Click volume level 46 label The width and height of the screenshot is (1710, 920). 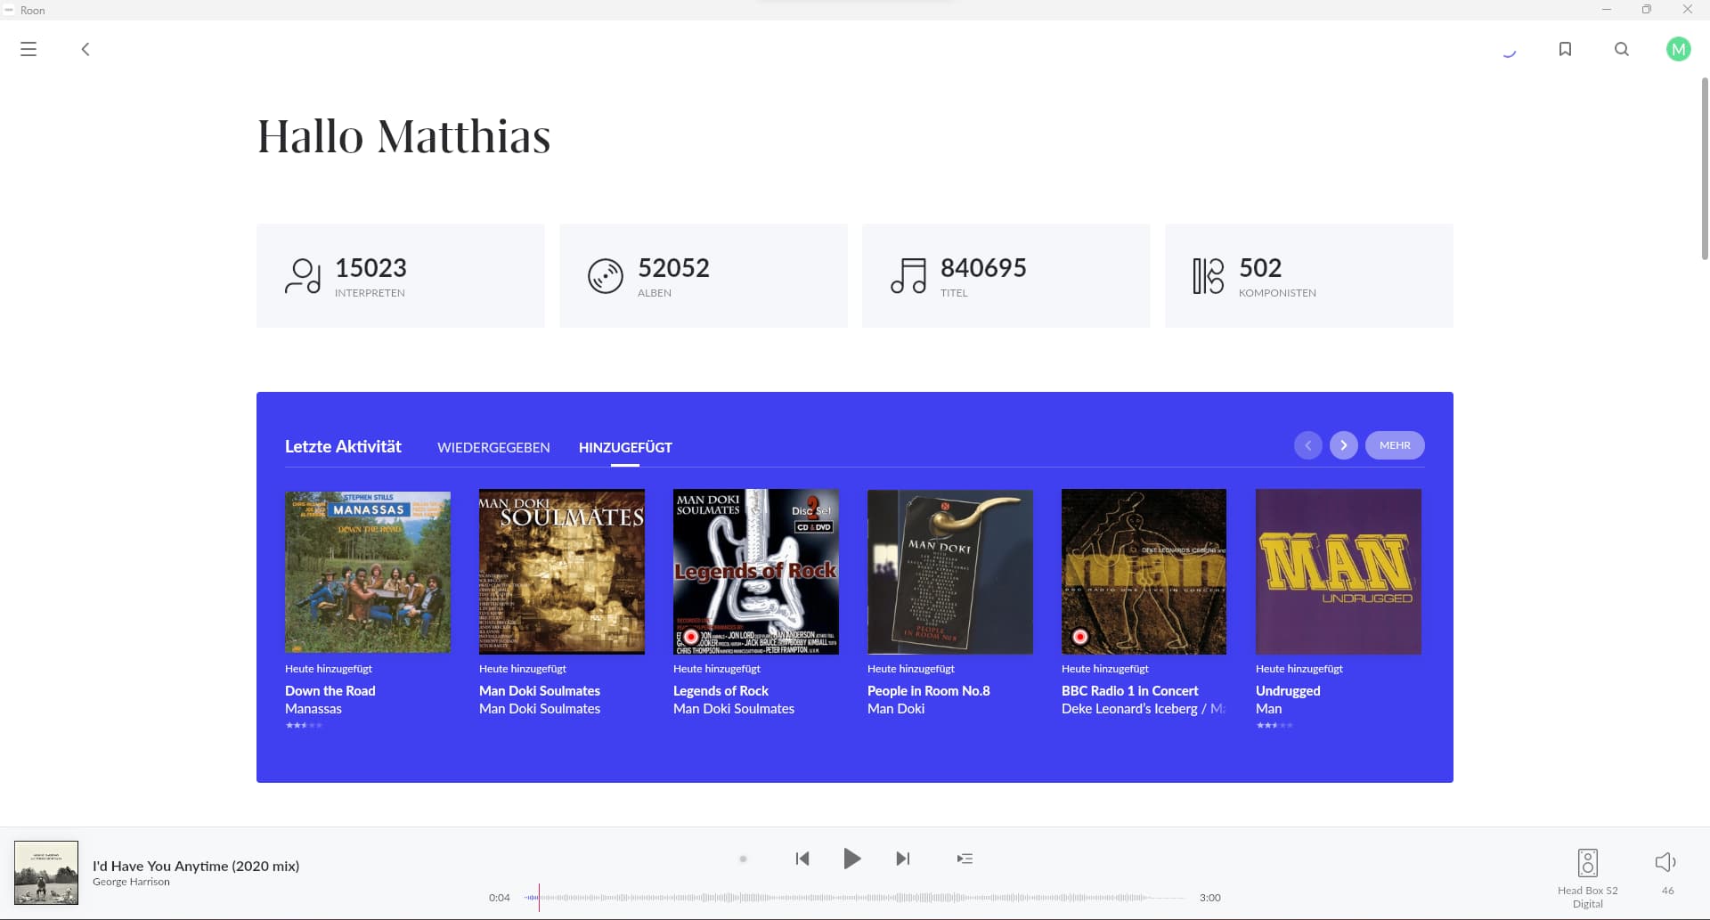click(1668, 891)
